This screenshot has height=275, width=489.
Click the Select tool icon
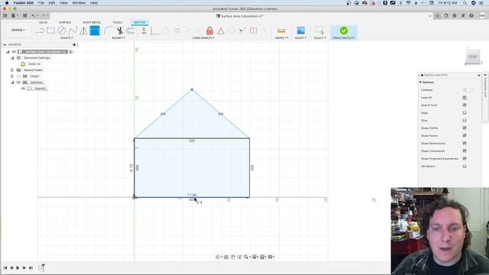click(x=319, y=31)
